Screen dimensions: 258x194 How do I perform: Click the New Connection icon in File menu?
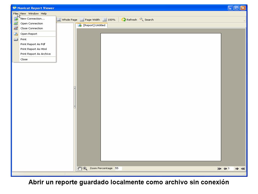tap(16, 19)
